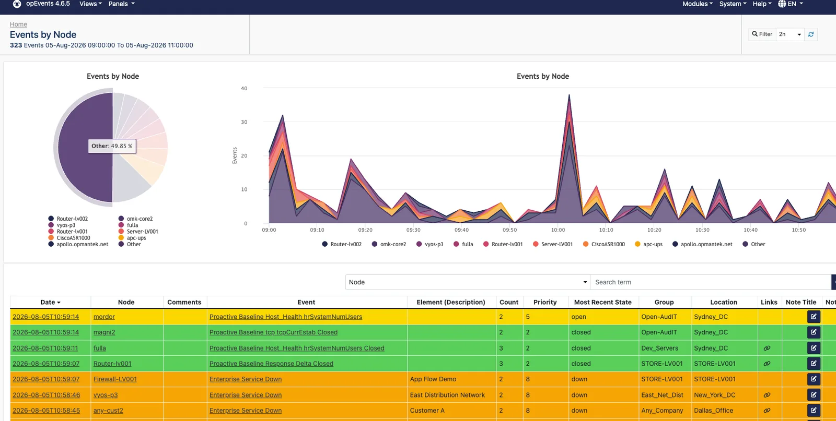
Task: Open any-cust2 node link
Action: (108, 411)
